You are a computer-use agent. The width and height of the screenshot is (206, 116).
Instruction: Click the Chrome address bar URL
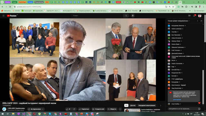[29, 7]
